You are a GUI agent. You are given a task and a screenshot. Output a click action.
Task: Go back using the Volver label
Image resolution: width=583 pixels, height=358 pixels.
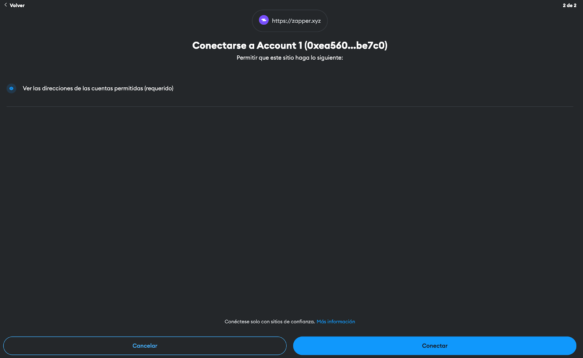pyautogui.click(x=17, y=5)
